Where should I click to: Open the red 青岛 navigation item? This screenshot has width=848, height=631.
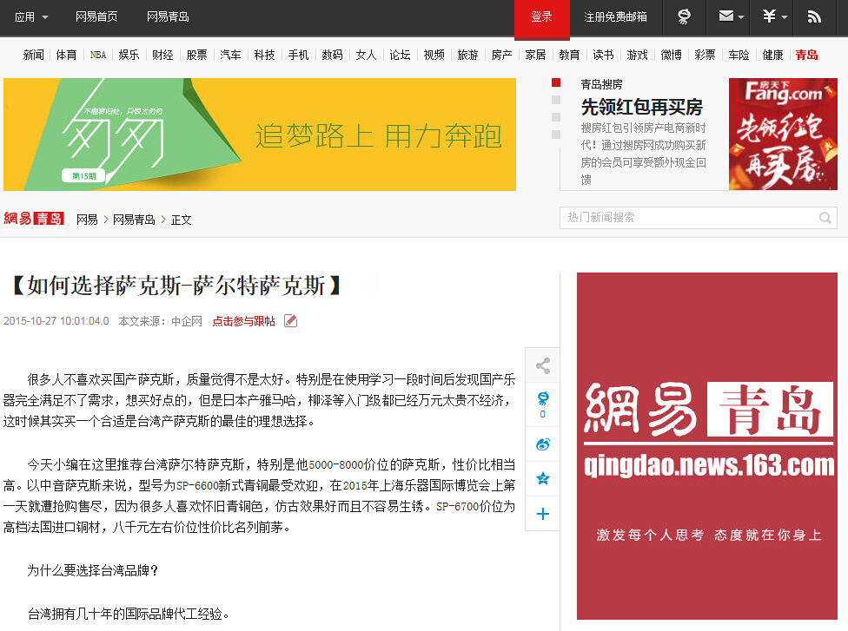pos(806,55)
